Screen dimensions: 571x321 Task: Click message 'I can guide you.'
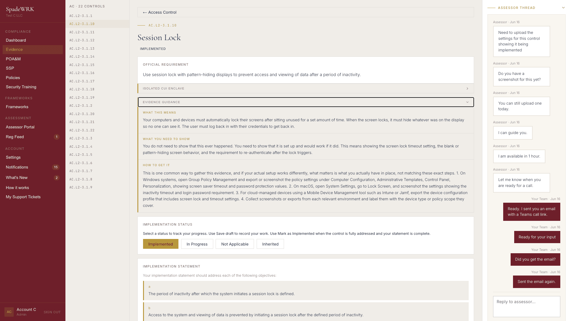[513, 133]
